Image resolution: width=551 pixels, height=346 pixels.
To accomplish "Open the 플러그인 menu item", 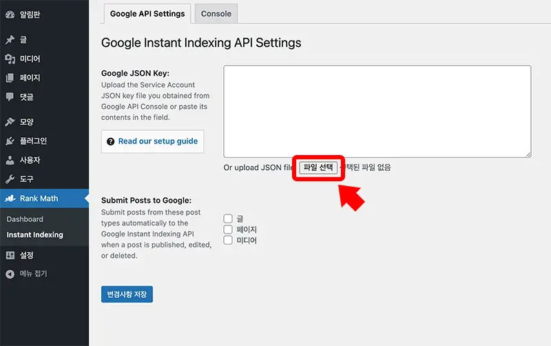I will pos(44,141).
